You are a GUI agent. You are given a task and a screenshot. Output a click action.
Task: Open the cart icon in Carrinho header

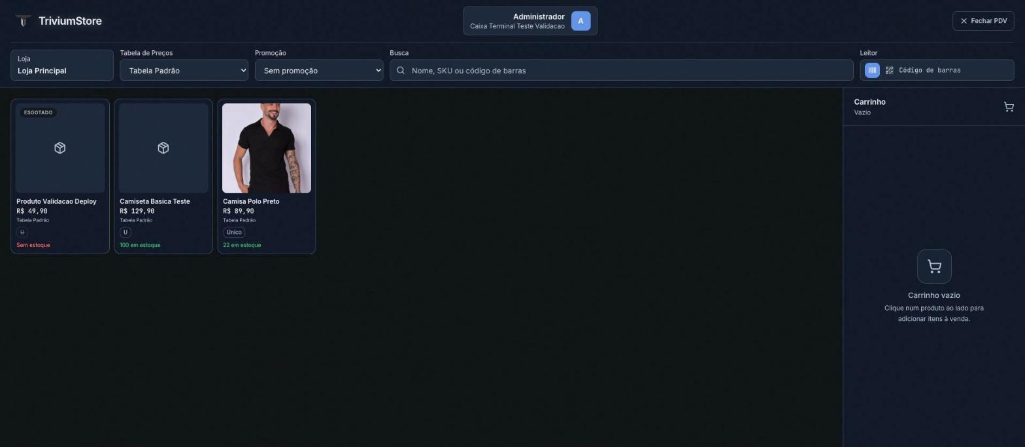(1009, 107)
